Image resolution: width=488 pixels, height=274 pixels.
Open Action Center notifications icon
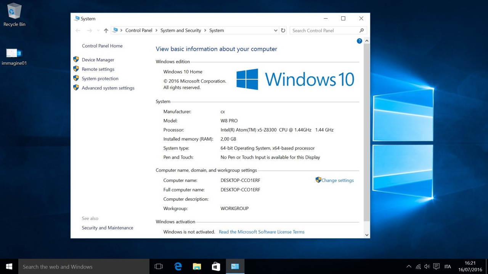pyautogui.click(x=437, y=266)
